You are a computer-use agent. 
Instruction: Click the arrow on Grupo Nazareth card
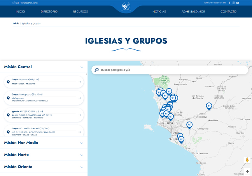79,82
